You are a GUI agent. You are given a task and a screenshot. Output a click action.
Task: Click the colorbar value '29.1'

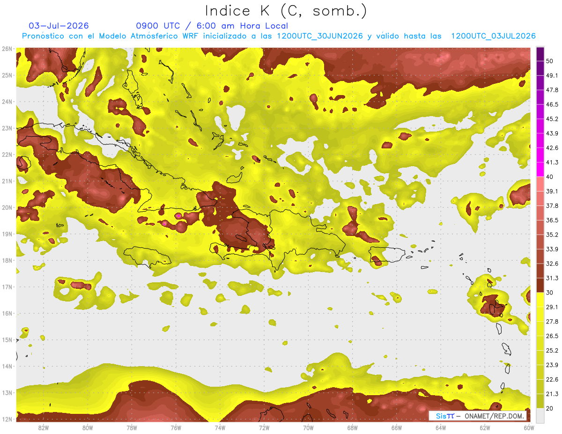tap(552, 307)
